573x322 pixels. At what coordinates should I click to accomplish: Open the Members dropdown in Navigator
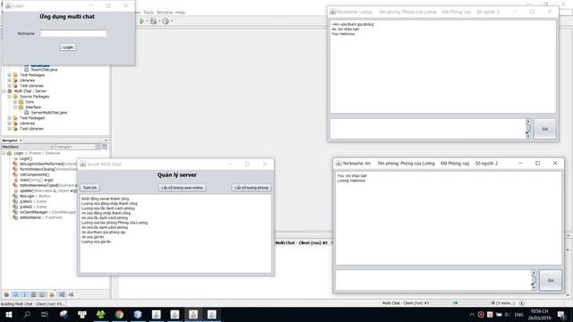[x=28, y=147]
